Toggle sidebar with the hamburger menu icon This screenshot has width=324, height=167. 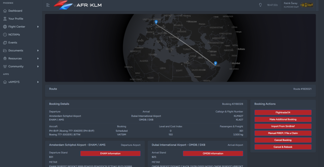click(48, 5)
